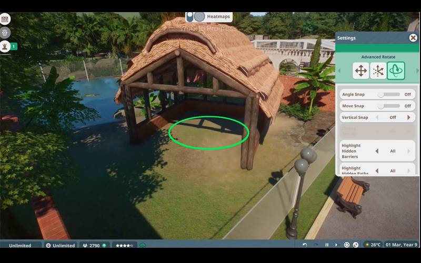Increase Vertical Snap with the right arrow
The height and width of the screenshot is (263, 421).
408,117
